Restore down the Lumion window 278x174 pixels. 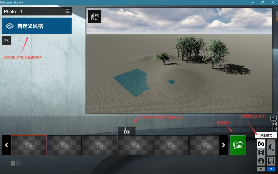pos(263,3)
